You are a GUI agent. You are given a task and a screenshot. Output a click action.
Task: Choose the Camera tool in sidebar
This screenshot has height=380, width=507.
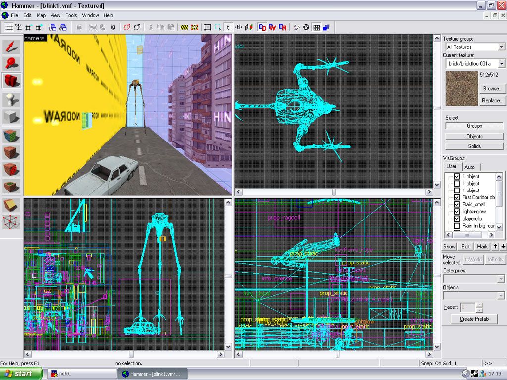[x=11, y=80]
